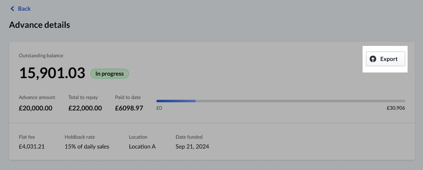423x170 pixels.
Task: Click the outstanding balance 15,901.03 figure
Action: [52, 73]
